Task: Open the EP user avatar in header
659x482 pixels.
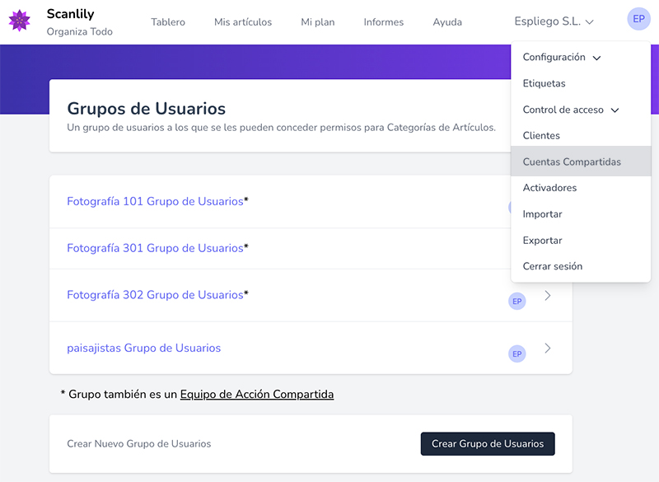Action: 638,19
